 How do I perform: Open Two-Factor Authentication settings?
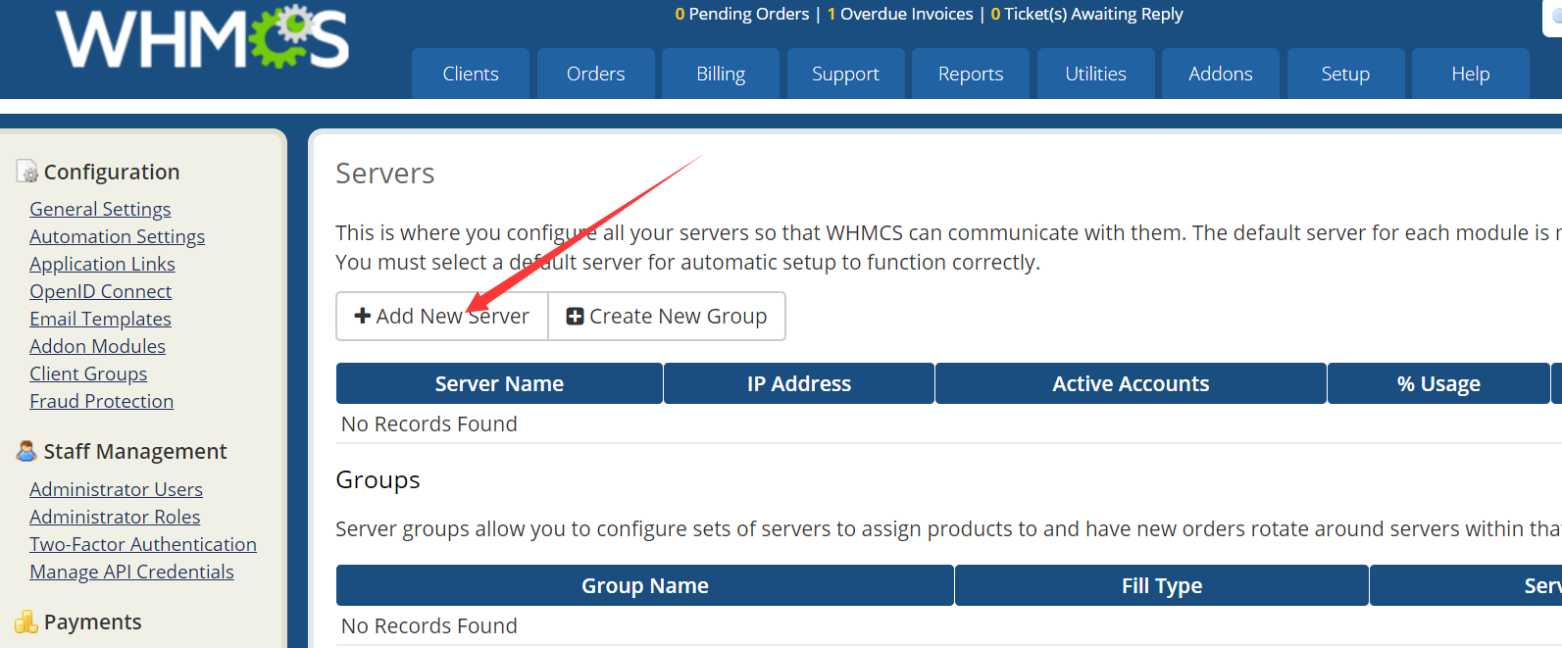pos(143,544)
